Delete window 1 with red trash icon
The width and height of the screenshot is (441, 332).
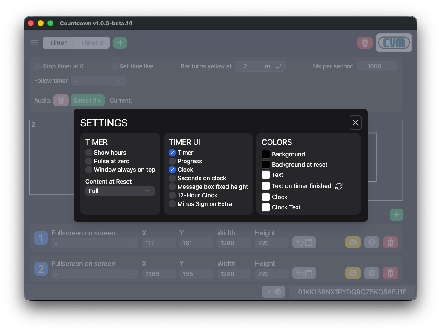click(x=391, y=242)
